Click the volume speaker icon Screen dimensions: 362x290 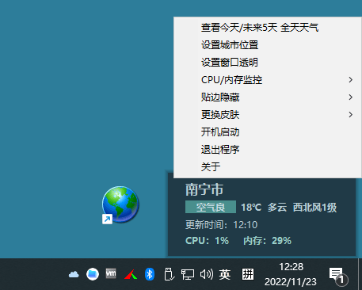coord(207,274)
